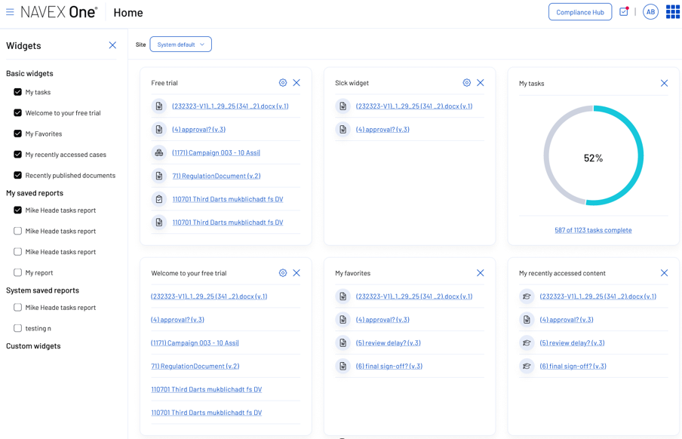Viewport: 682px width, 439px height.
Task: Click the Home page title
Action: (128, 13)
